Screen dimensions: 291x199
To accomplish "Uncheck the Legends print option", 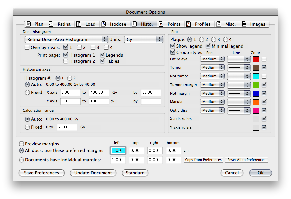I will [102, 55].
